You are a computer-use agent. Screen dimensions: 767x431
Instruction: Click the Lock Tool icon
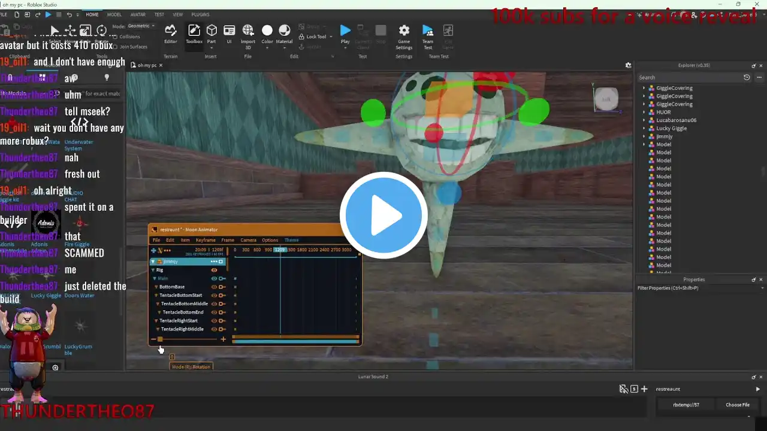[301, 37]
